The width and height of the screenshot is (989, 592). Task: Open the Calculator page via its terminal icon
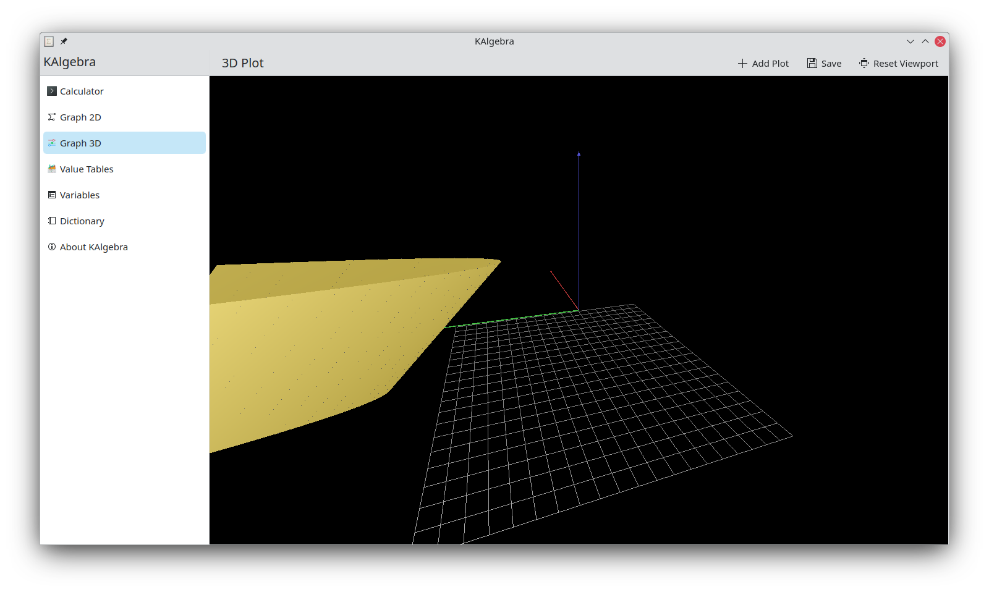[52, 91]
